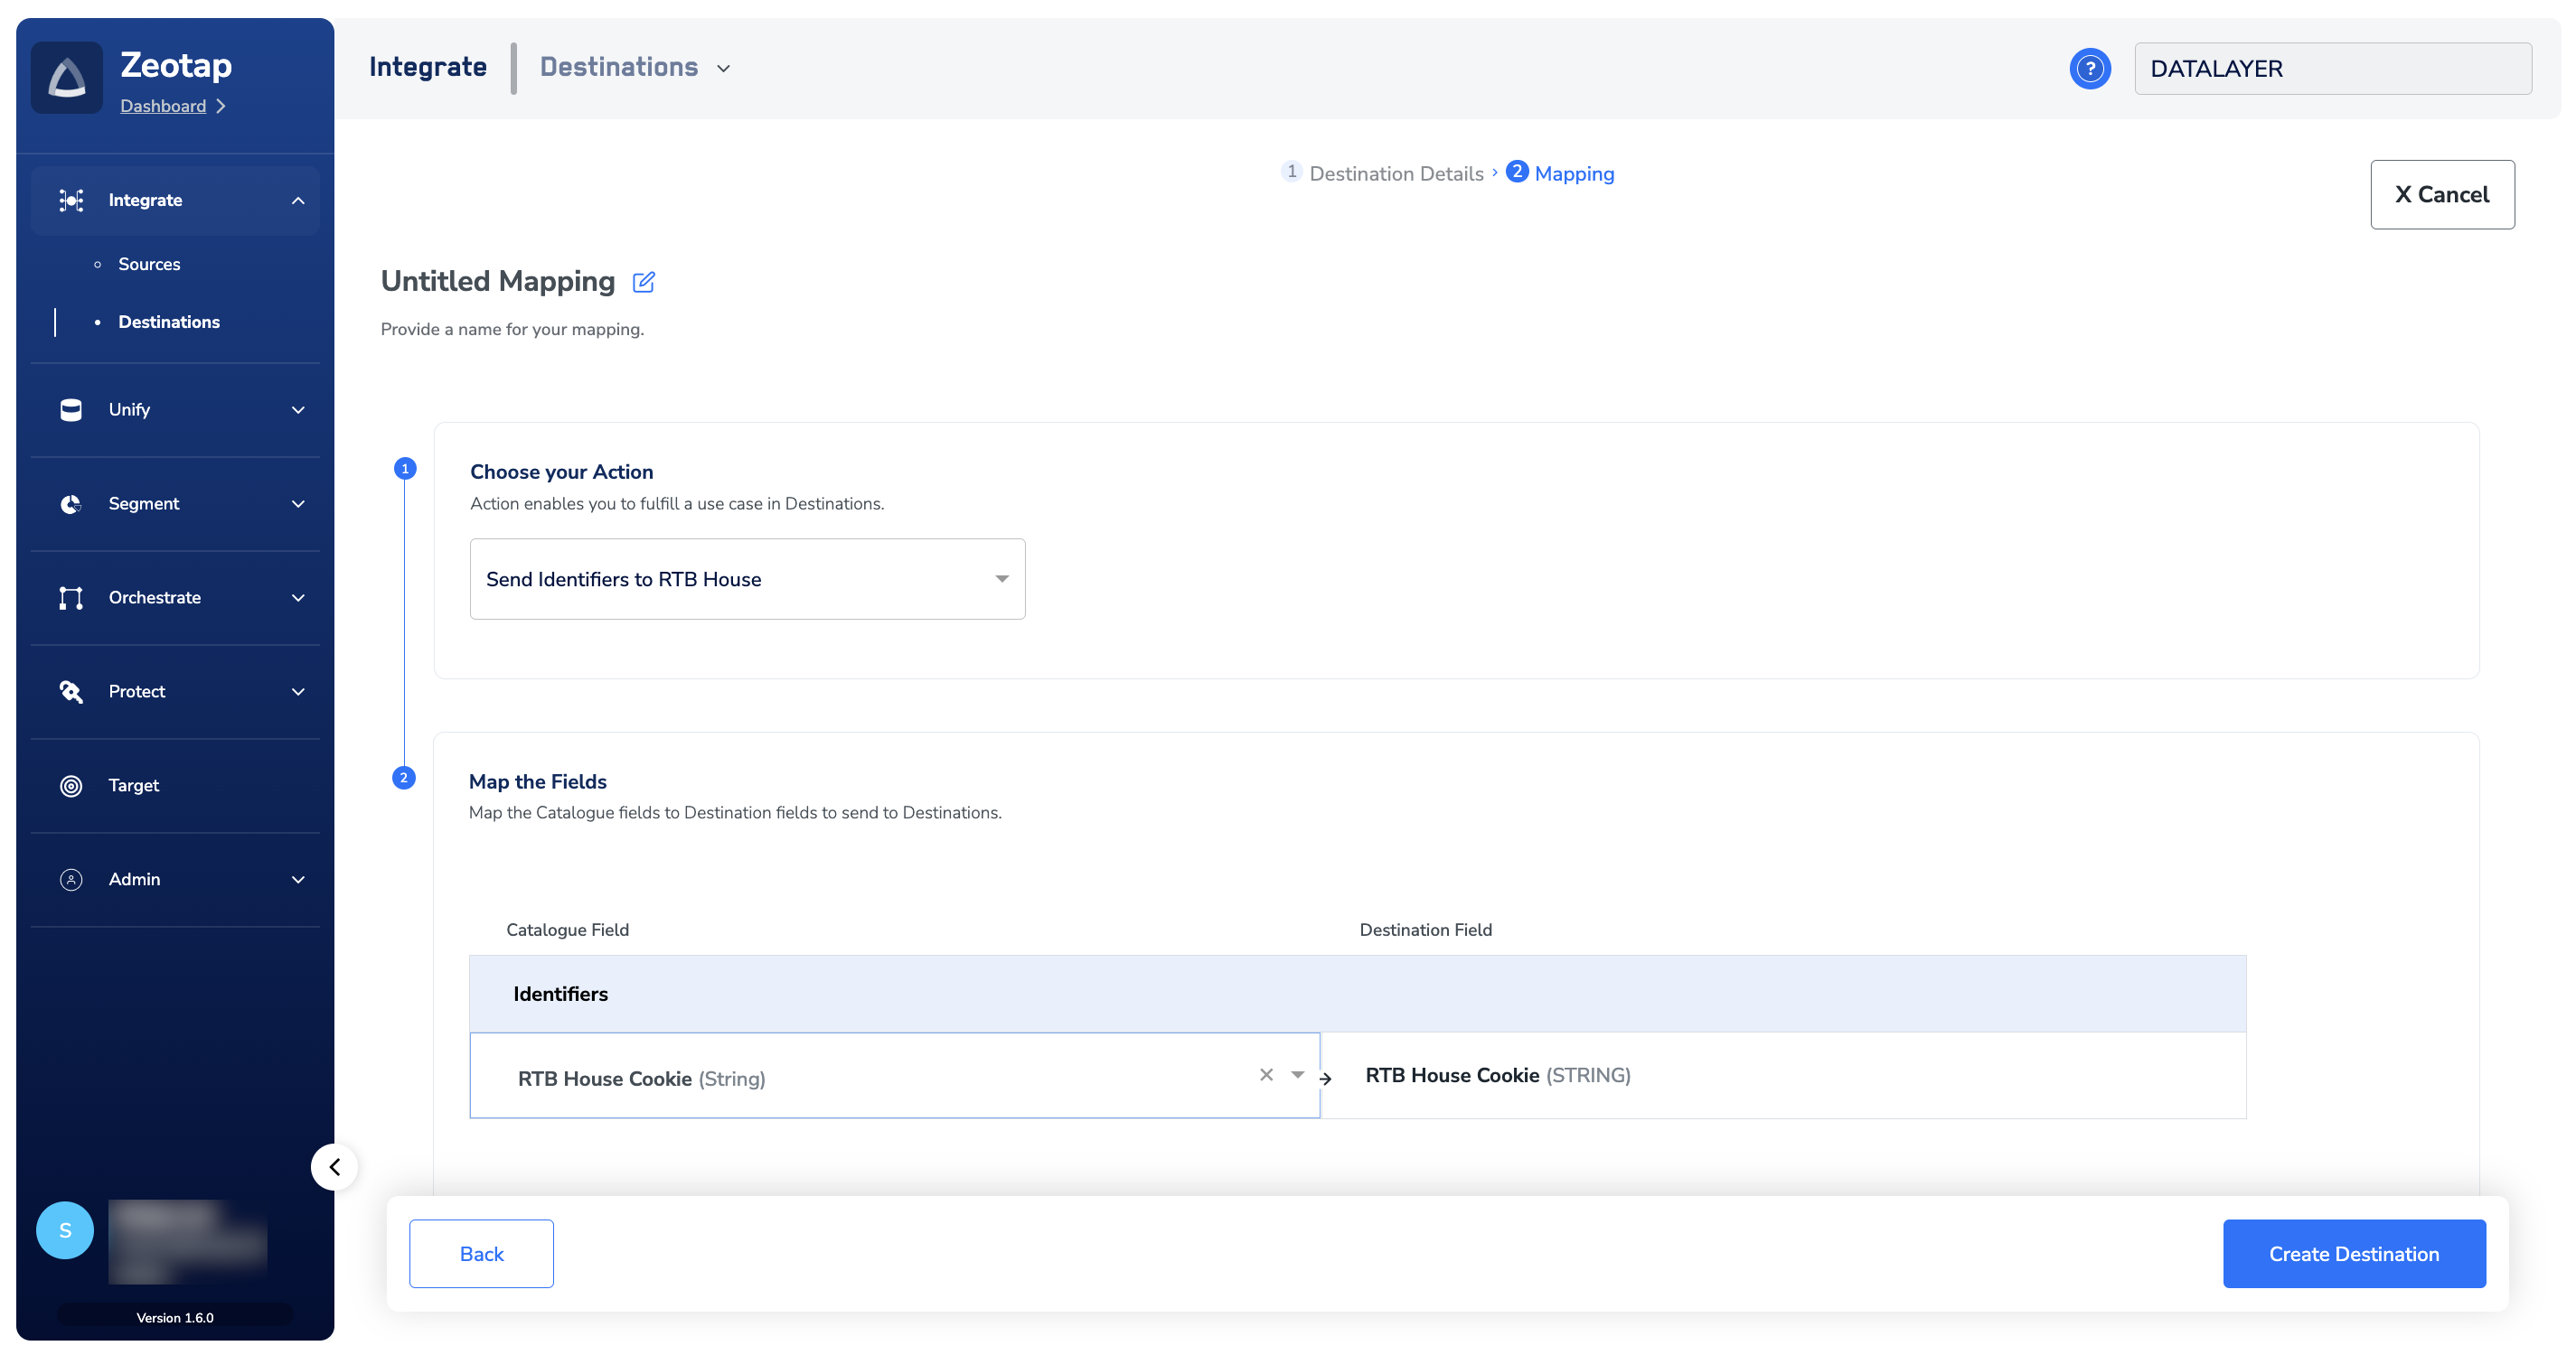The image size is (2576, 1355).
Task: Open the help question mark icon
Action: click(2089, 68)
